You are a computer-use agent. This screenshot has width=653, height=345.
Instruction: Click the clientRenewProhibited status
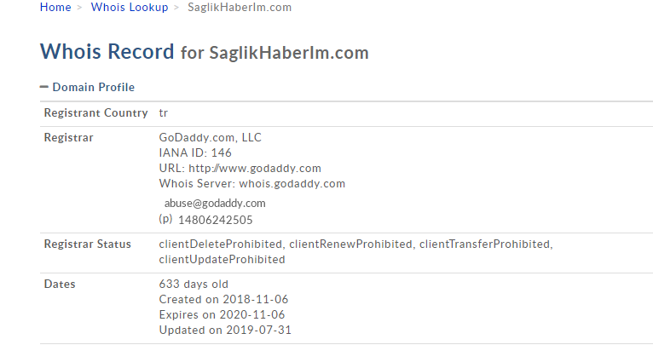(350, 244)
